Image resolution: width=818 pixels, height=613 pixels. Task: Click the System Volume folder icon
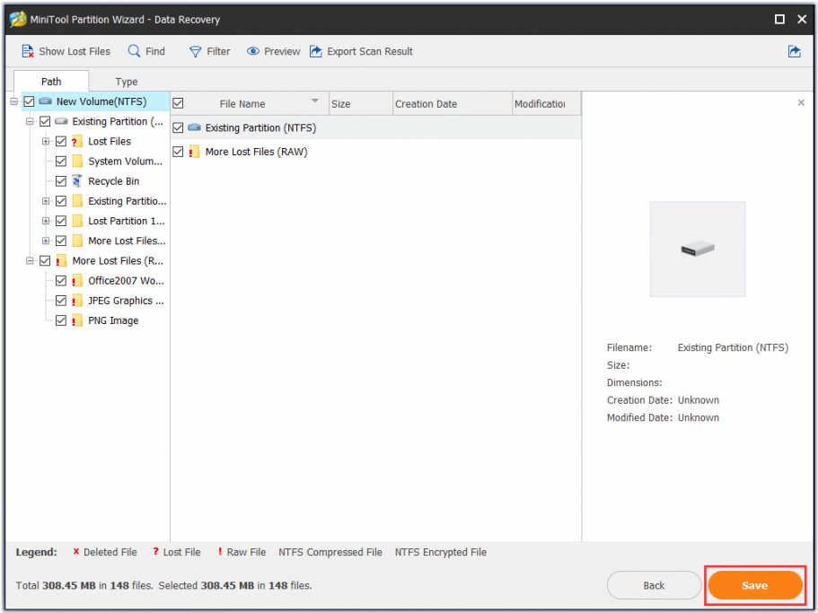(78, 161)
